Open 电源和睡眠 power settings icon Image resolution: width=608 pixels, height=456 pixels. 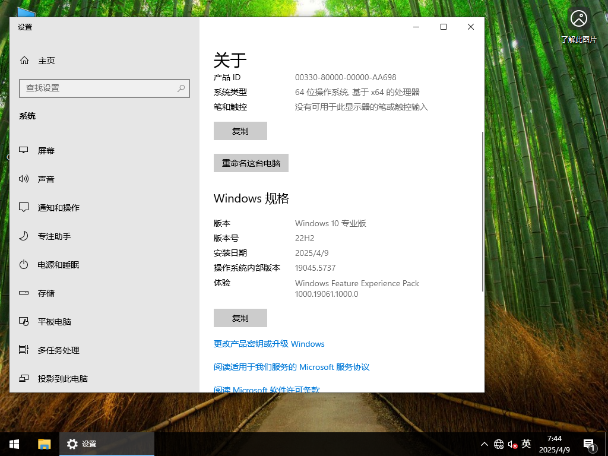tap(24, 264)
